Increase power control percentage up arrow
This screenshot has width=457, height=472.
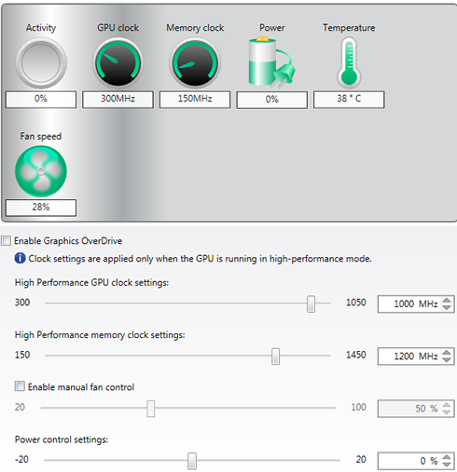click(x=447, y=457)
